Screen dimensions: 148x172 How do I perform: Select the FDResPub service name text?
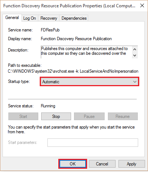pos(50,30)
